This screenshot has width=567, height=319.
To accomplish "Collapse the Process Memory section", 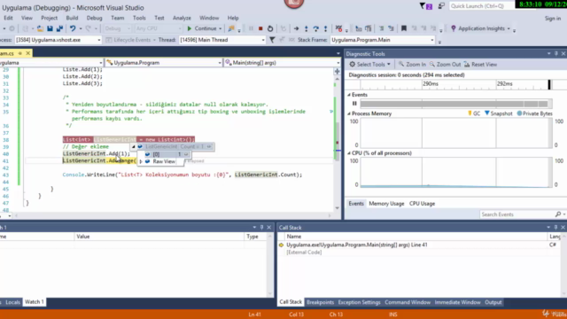I will (x=349, y=113).
